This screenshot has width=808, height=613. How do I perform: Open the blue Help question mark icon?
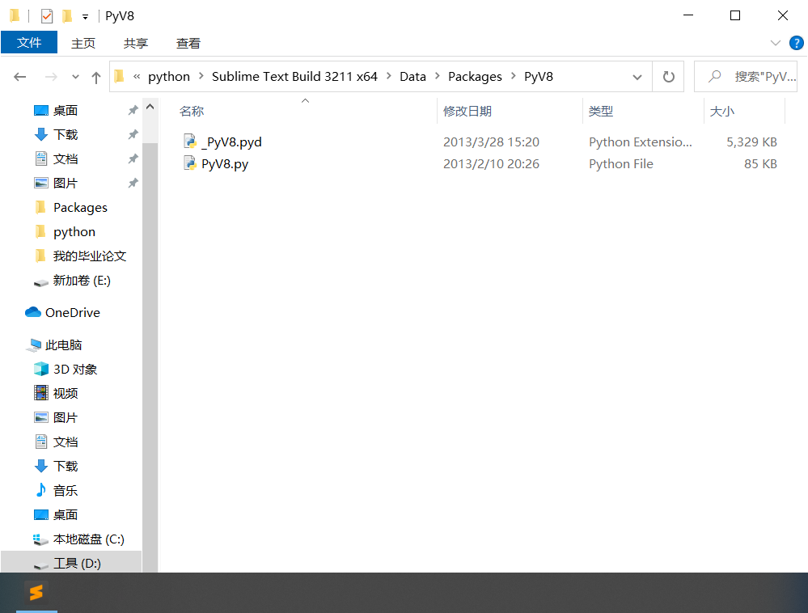click(x=796, y=43)
